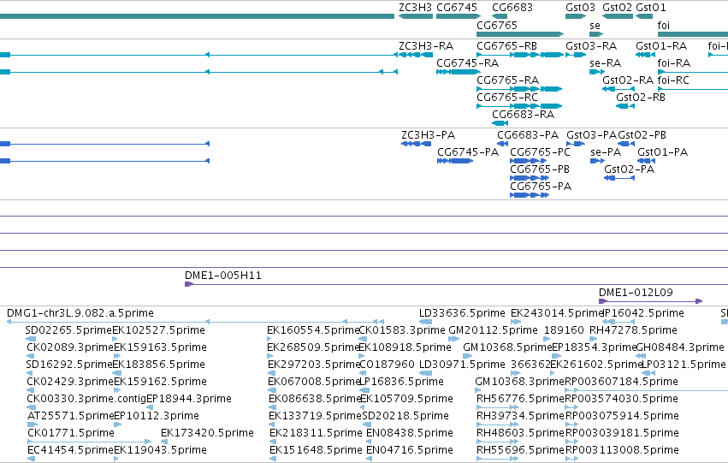Click EST GH08484.3prime

coord(641,356)
